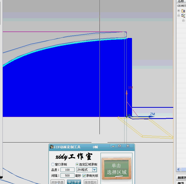
Task: Click the 停止录像 button
Action: click(74, 182)
